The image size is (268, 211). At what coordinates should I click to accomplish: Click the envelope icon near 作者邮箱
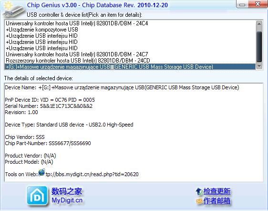(199, 201)
